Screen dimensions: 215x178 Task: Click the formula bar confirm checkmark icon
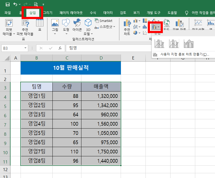click(x=51, y=48)
